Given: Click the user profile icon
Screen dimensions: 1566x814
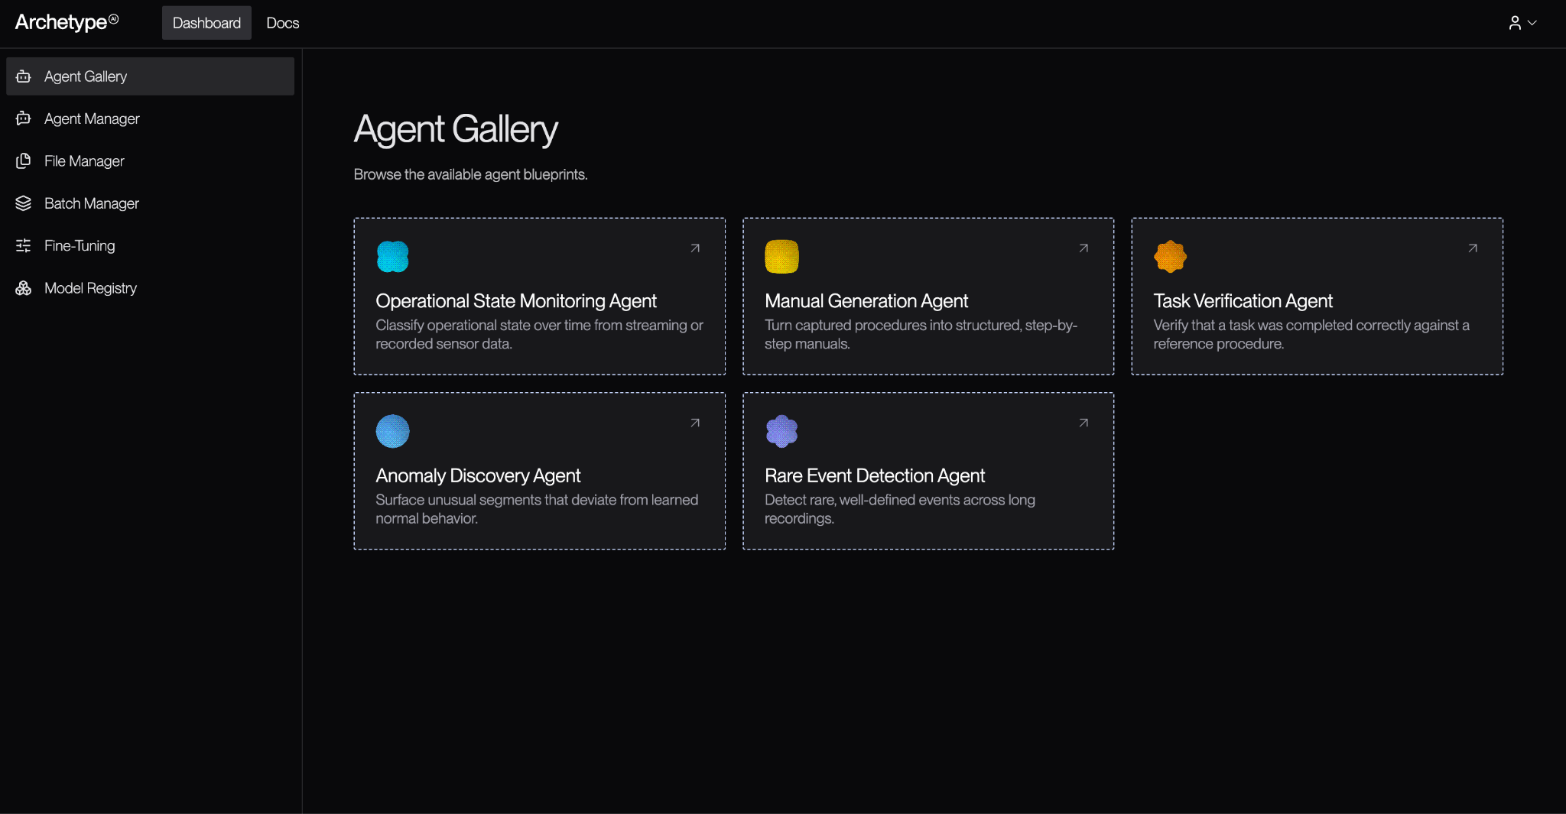Looking at the screenshot, I should tap(1515, 23).
